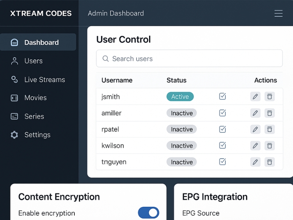Select the username jsmith
The height and width of the screenshot is (220, 293).
point(111,97)
